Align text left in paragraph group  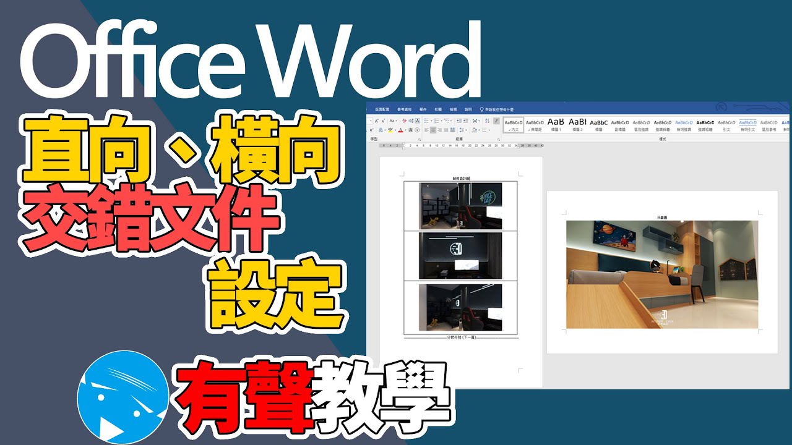[x=426, y=130]
